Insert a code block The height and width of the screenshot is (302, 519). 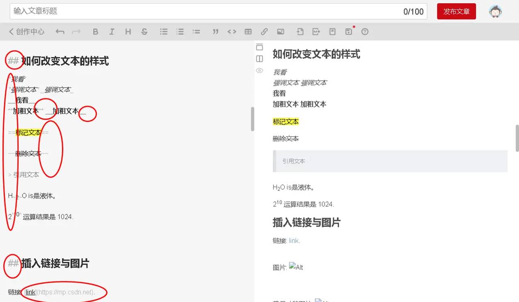pyautogui.click(x=232, y=31)
